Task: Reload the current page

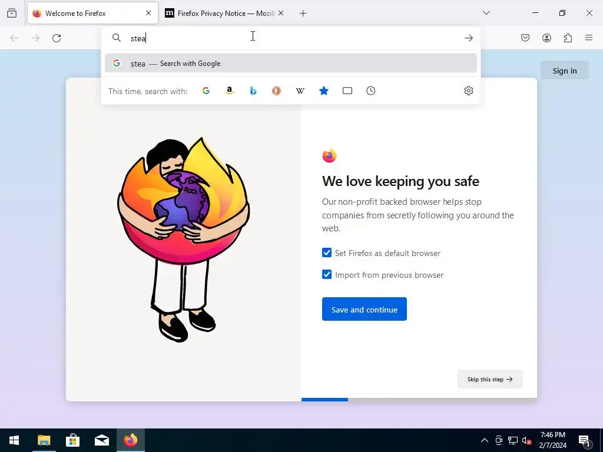Action: (x=57, y=38)
